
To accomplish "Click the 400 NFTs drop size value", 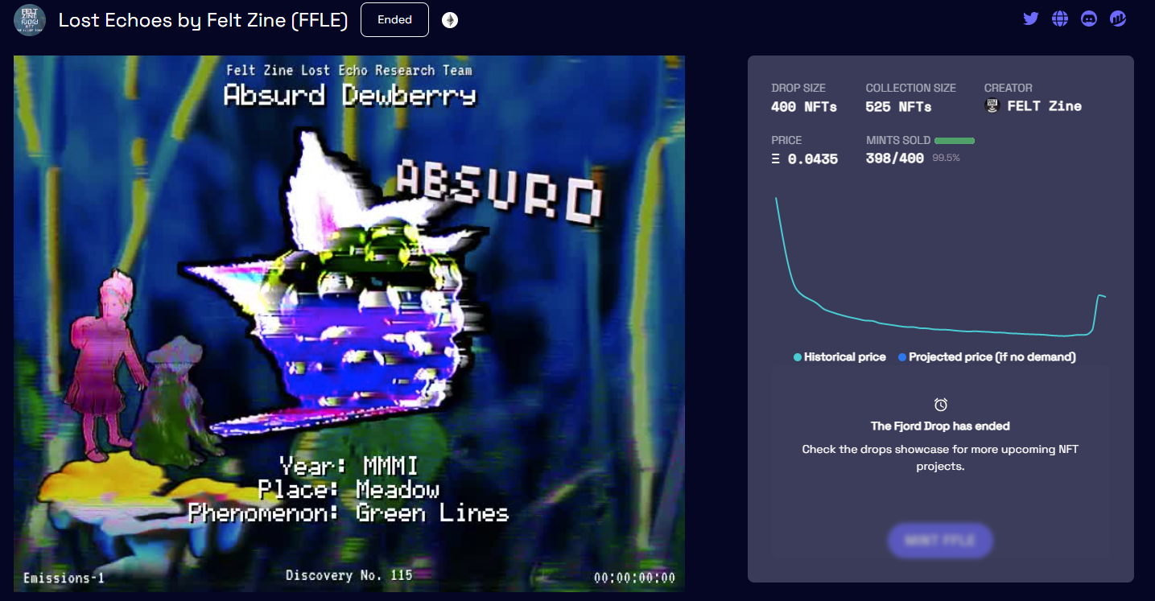I will [x=803, y=106].
